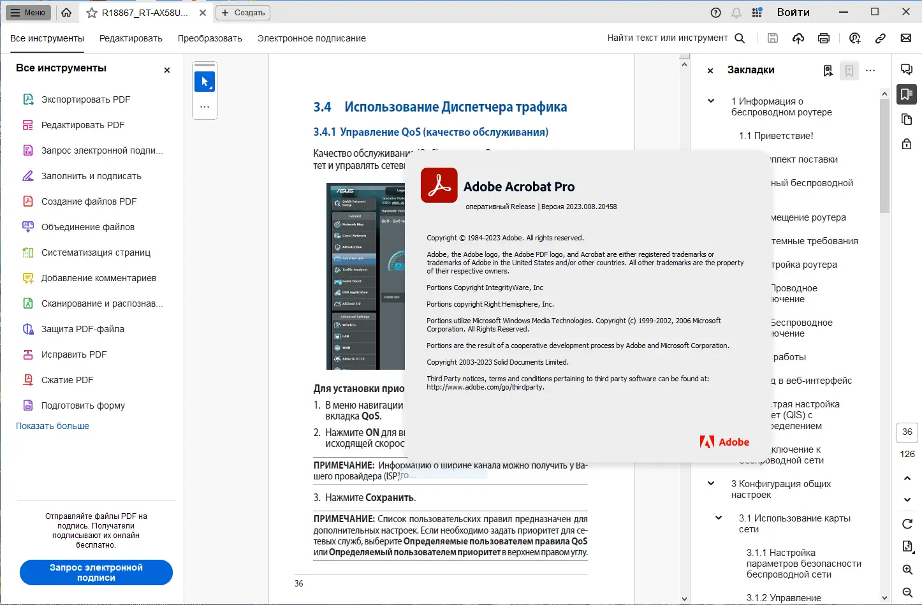Open the 3.1.1 Настройка параметров безопасности bookmark

804,564
